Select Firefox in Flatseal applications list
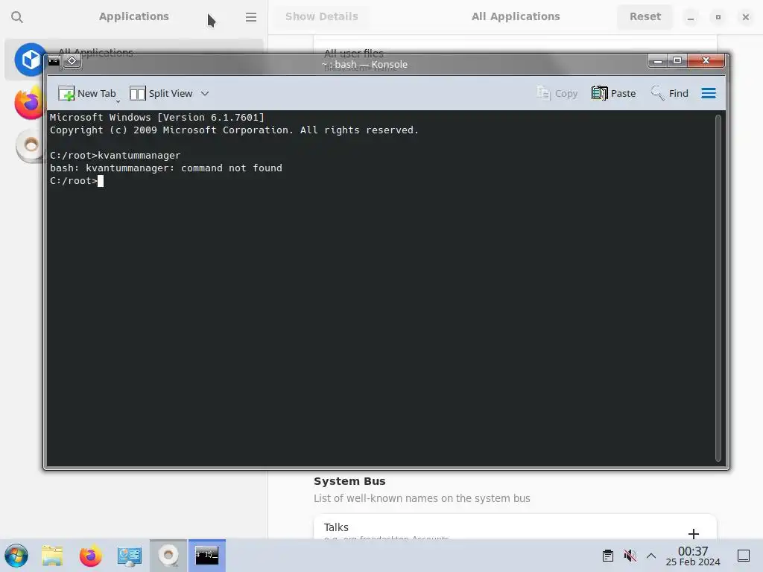The width and height of the screenshot is (763, 572). pyautogui.click(x=29, y=103)
